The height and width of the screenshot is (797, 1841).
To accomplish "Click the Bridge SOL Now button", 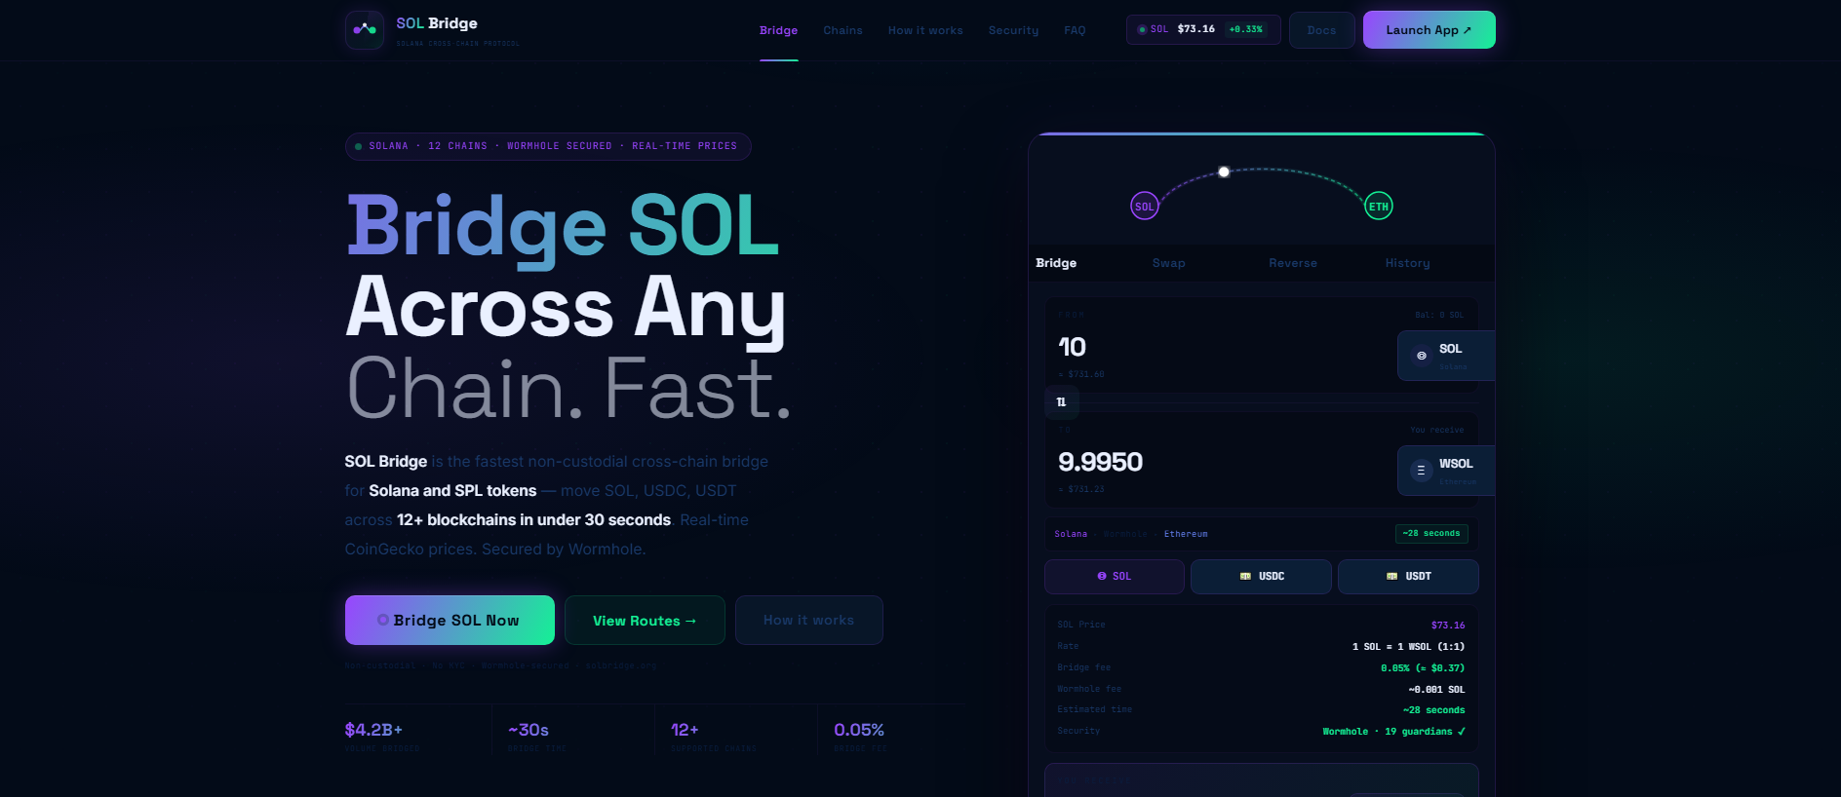I will [450, 621].
